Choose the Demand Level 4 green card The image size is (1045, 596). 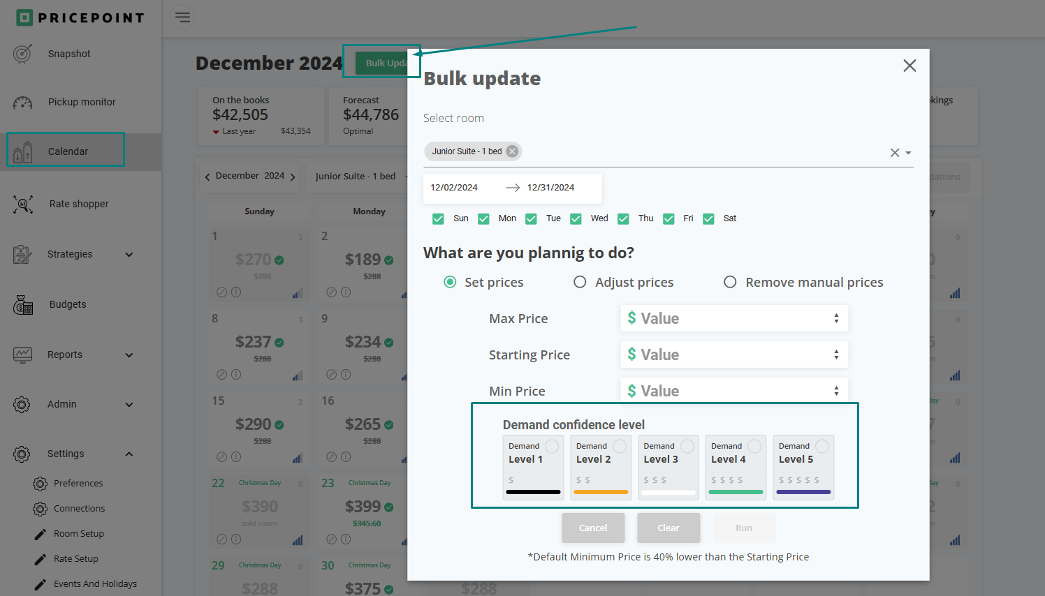[x=736, y=467]
